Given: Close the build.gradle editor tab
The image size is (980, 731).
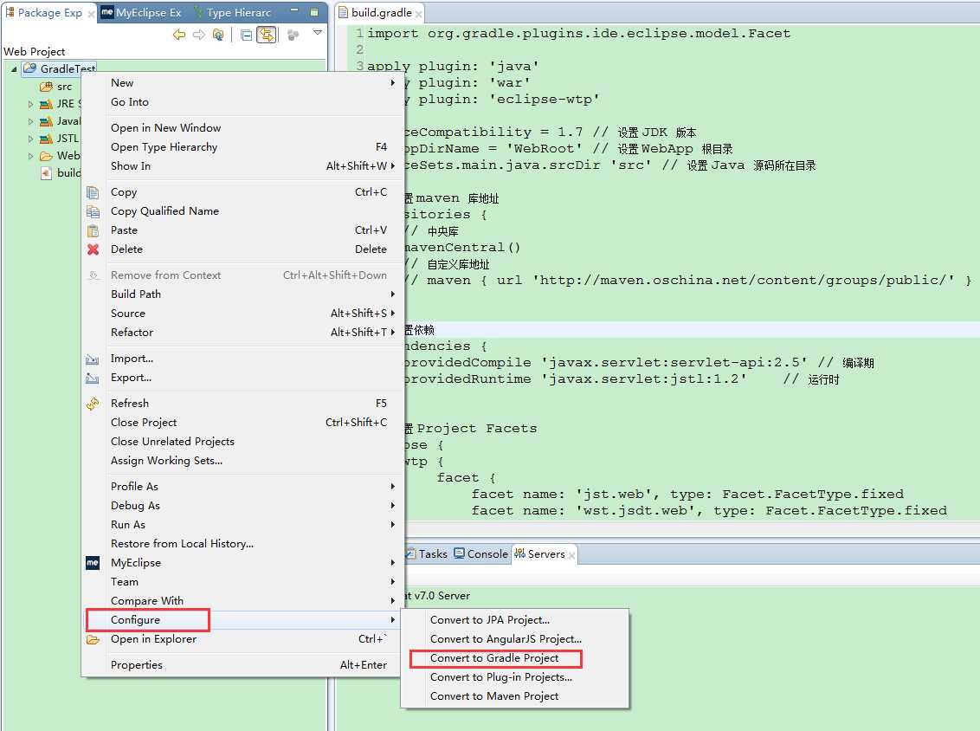Looking at the screenshot, I should point(418,14).
